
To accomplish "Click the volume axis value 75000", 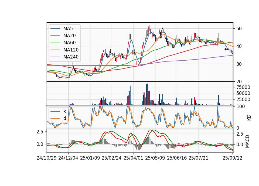I will [243, 87].
